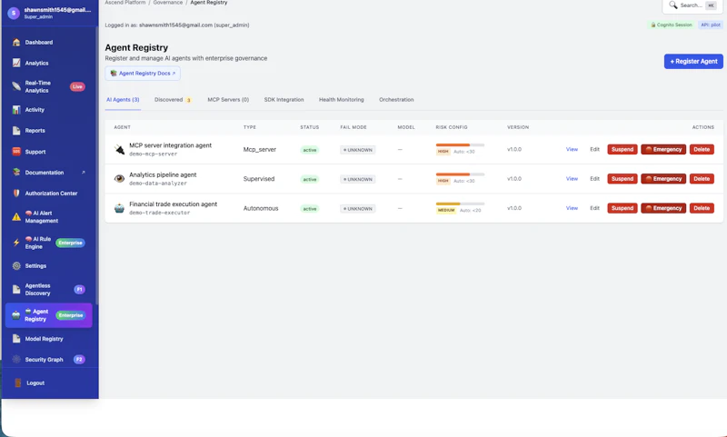Click the demo-data-analyzer identifier text
727x437 pixels.
[x=157, y=183]
